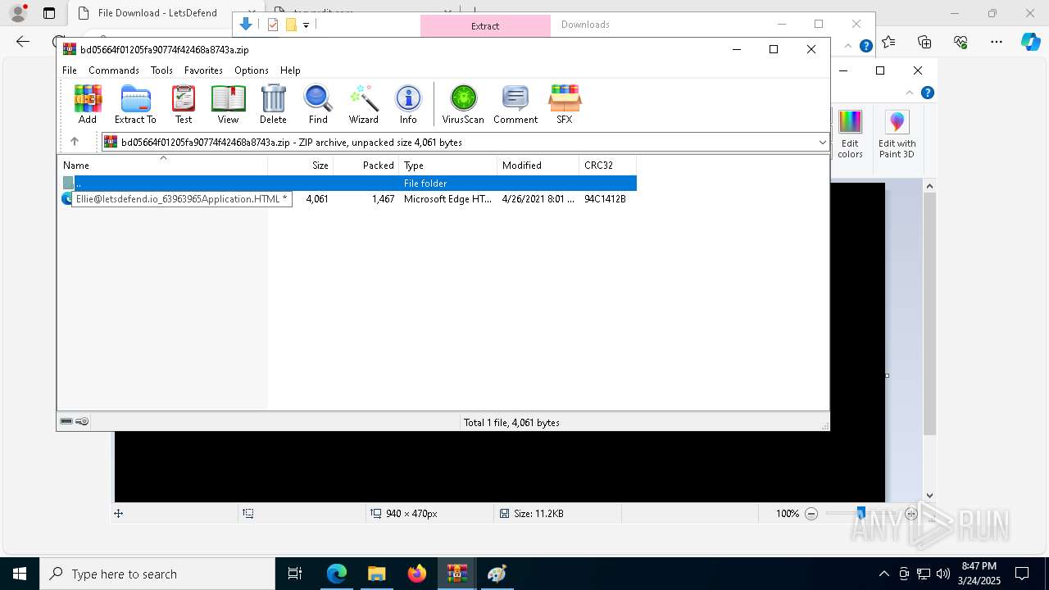Click the Edge browser back arrow
1049x590 pixels.
click(x=23, y=42)
